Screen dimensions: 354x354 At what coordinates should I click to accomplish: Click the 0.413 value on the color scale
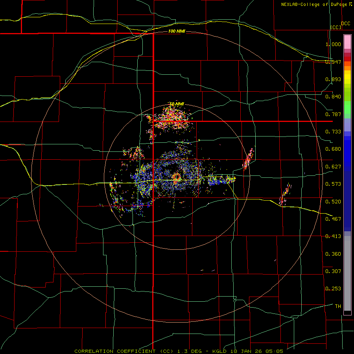click(x=333, y=236)
